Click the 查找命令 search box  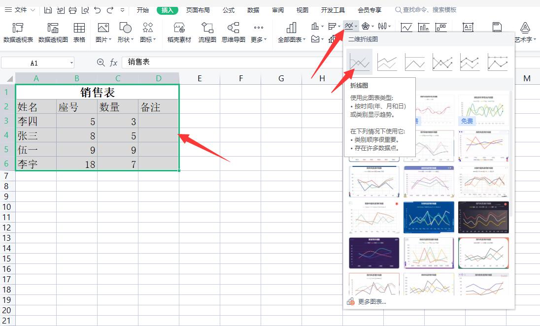(x=426, y=10)
